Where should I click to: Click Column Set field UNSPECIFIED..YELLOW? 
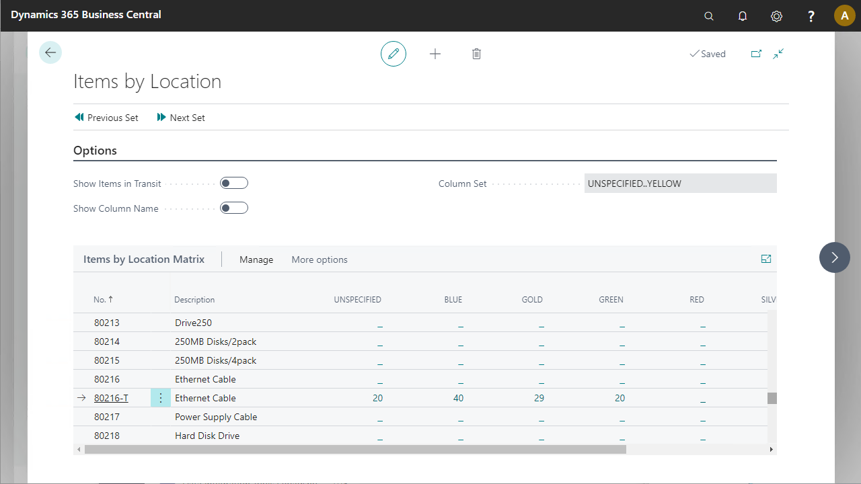click(681, 184)
